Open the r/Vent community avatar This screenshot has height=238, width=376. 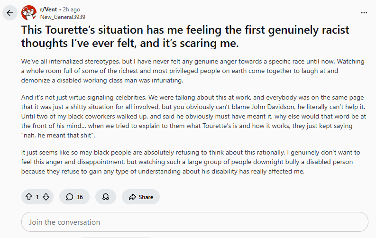tap(29, 13)
